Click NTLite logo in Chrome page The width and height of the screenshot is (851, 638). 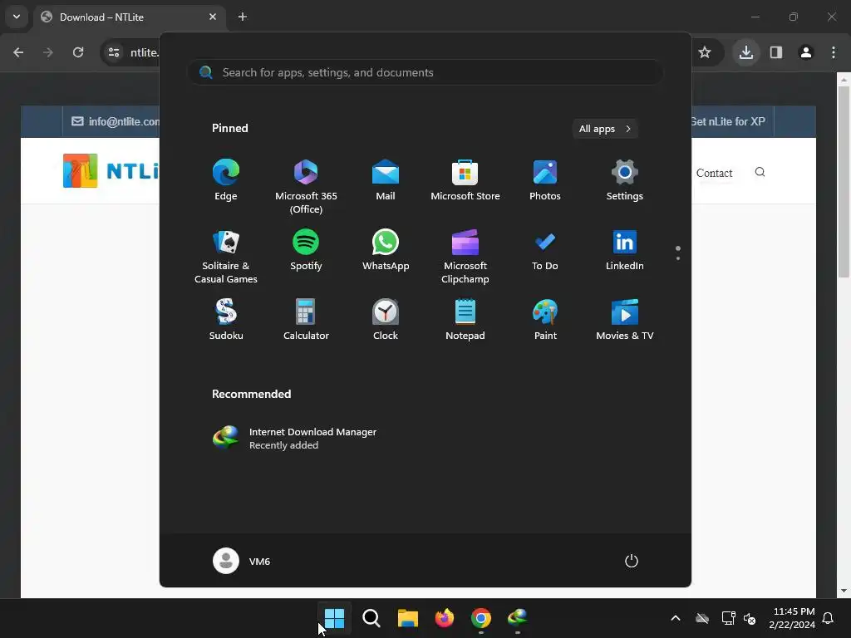[111, 171]
